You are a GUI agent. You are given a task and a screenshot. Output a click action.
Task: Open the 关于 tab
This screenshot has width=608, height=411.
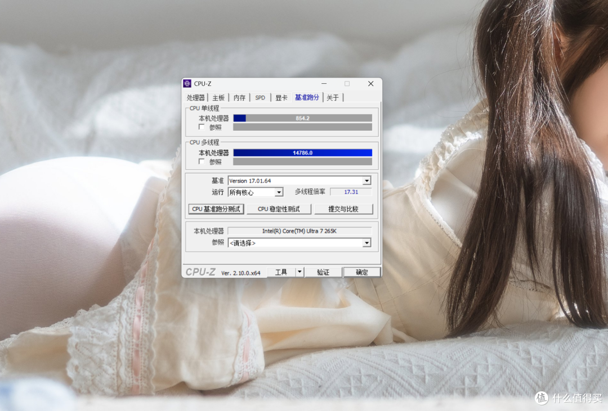point(333,98)
